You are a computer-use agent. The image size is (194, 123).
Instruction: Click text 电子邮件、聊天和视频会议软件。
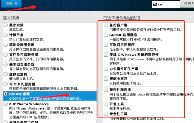tap(134, 49)
